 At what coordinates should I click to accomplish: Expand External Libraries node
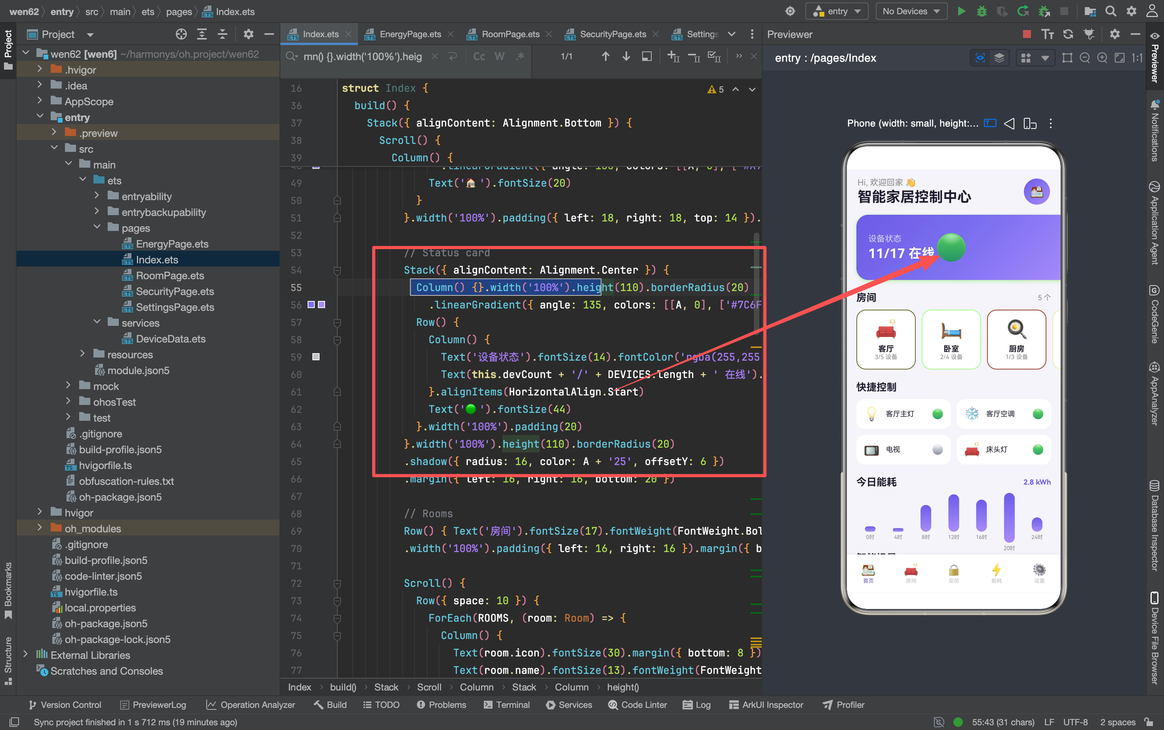pos(26,655)
